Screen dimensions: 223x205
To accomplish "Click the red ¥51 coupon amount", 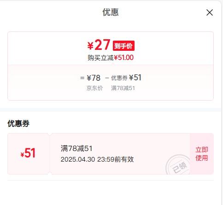I will [28, 153].
